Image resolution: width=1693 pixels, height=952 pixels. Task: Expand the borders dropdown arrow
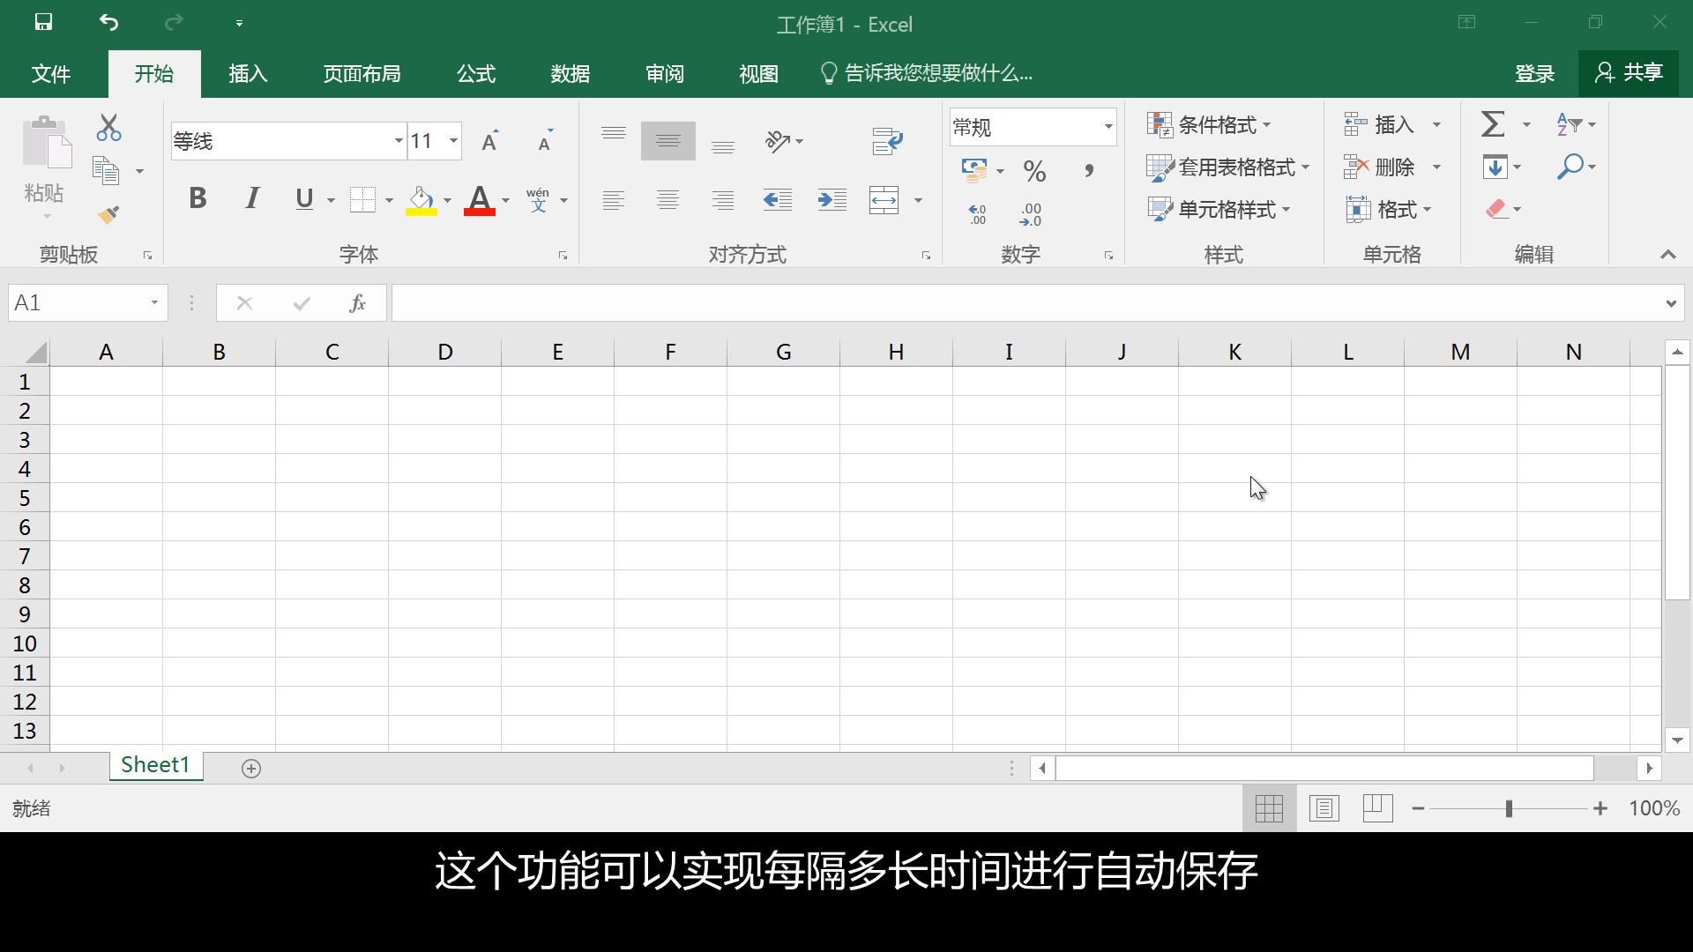click(x=389, y=200)
